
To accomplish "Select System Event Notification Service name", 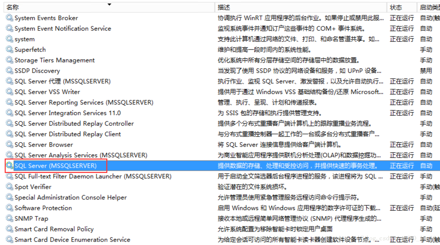I will coord(63,28).
